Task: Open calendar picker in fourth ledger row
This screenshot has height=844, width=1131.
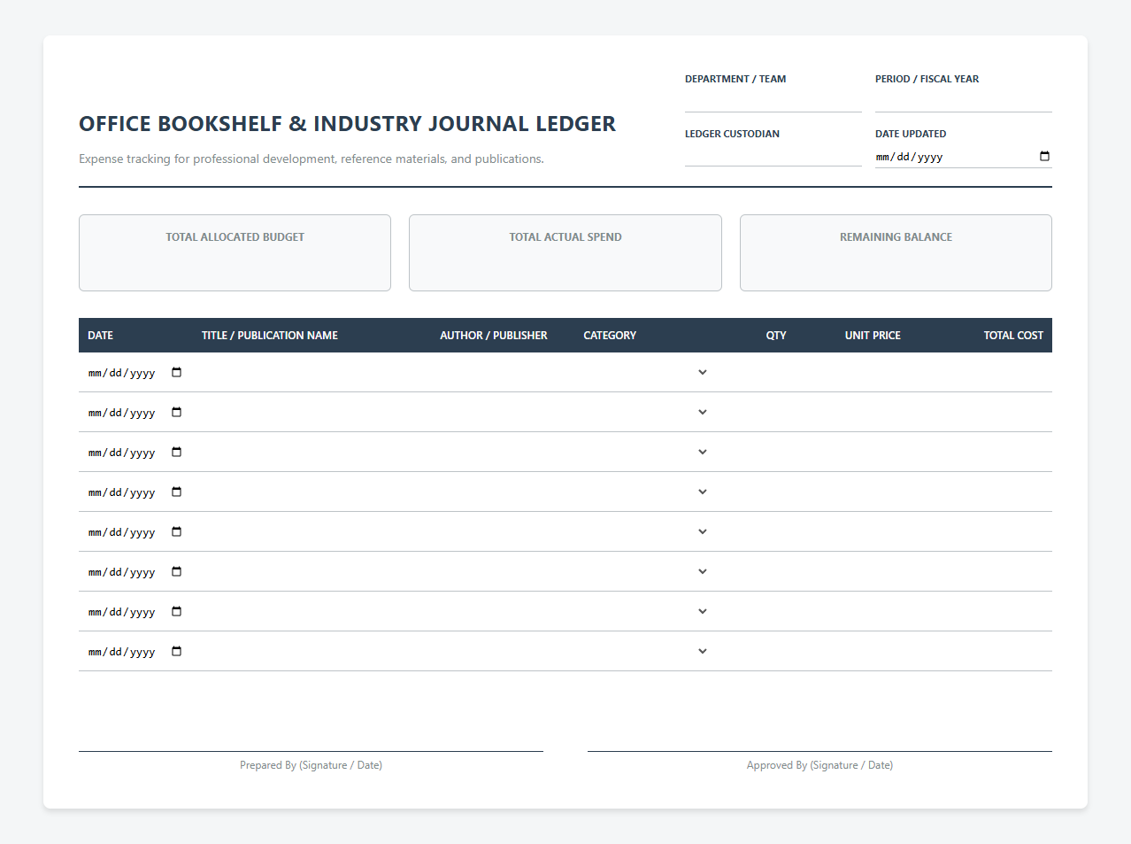Action: click(176, 492)
